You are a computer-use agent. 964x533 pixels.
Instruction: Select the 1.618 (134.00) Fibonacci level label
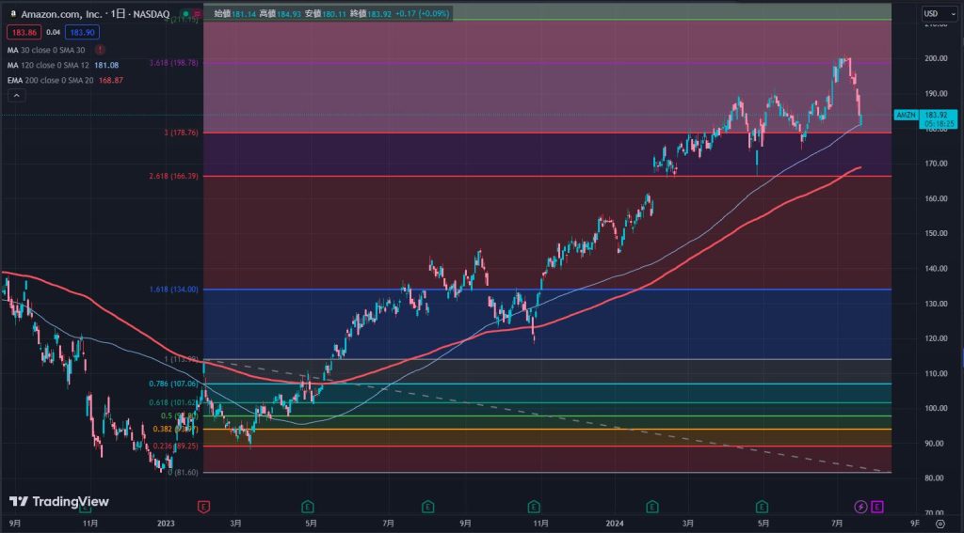174,290
